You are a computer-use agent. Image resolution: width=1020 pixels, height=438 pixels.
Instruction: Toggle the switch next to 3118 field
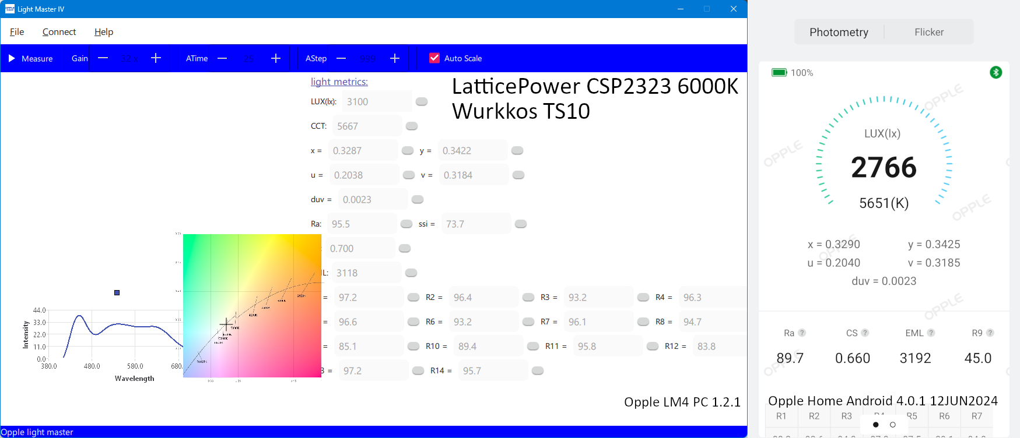coord(411,273)
